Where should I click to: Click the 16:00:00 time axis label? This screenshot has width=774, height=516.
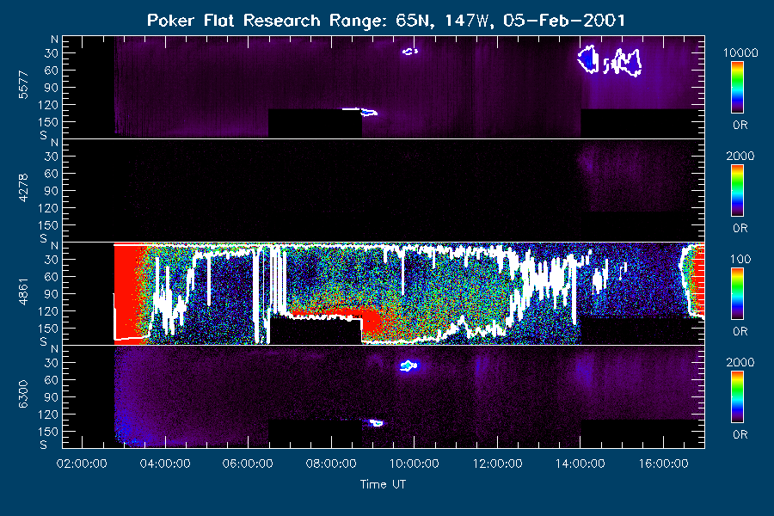pos(663,464)
